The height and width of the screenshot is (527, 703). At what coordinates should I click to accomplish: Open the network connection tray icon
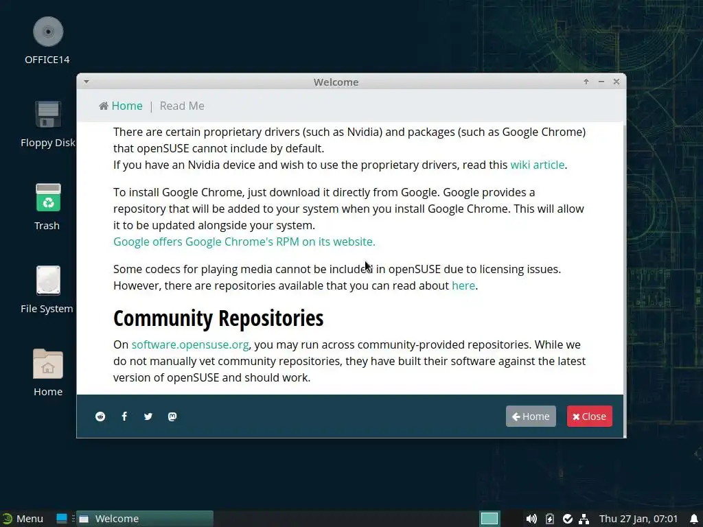[x=584, y=519]
